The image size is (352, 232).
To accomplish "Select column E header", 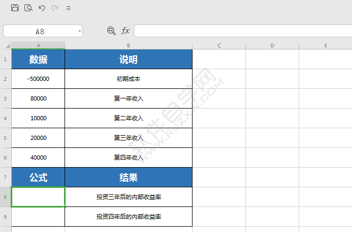I will 325,45.
